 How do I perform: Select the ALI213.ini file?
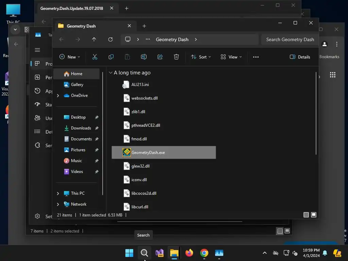click(x=163, y=85)
